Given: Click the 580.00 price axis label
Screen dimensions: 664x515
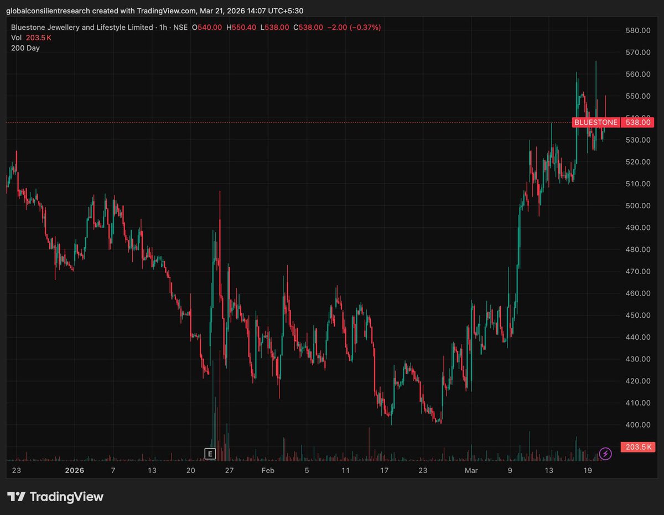Looking at the screenshot, I should (x=637, y=30).
